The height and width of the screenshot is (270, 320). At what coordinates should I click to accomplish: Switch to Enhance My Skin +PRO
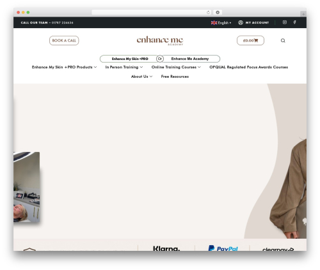point(130,59)
